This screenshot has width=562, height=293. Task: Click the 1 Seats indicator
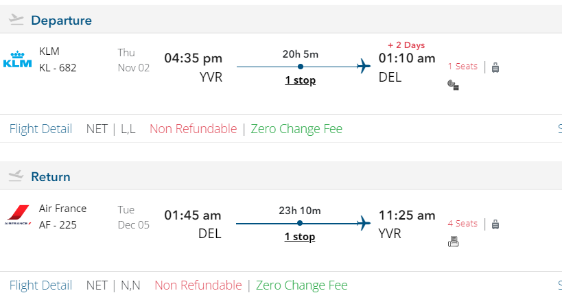[463, 67]
